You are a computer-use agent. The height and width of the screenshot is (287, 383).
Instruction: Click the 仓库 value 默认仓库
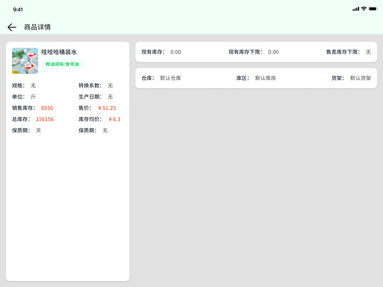click(x=171, y=78)
